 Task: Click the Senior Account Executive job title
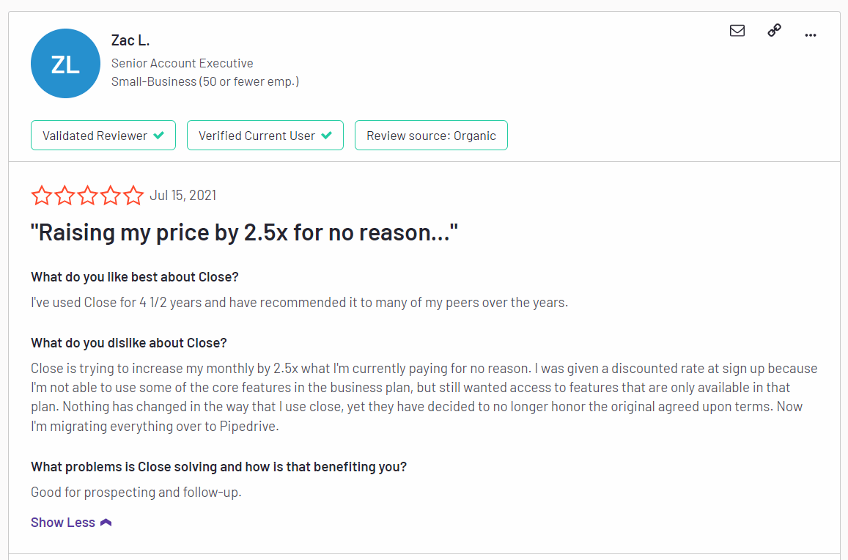[182, 63]
